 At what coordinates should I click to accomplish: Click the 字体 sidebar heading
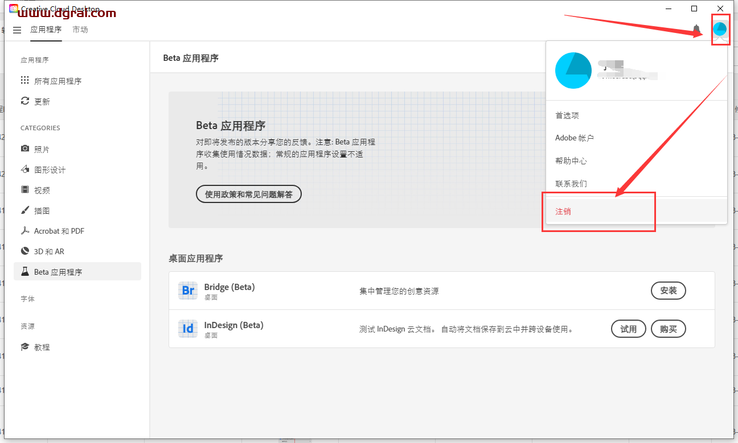pos(27,299)
